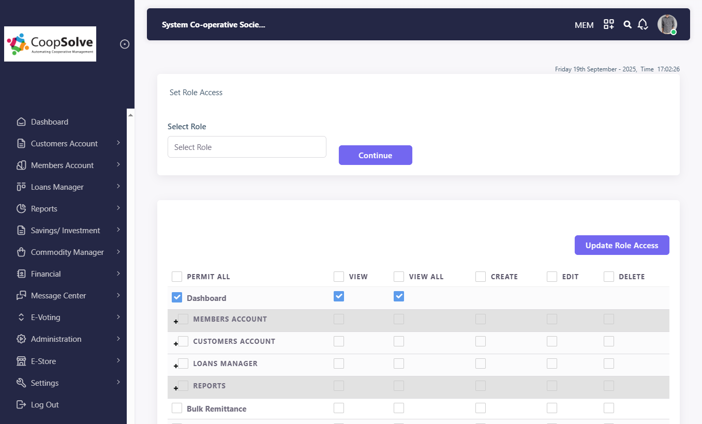702x424 pixels.
Task: Click the Commodity Manager bag icon
Action: coord(21,252)
